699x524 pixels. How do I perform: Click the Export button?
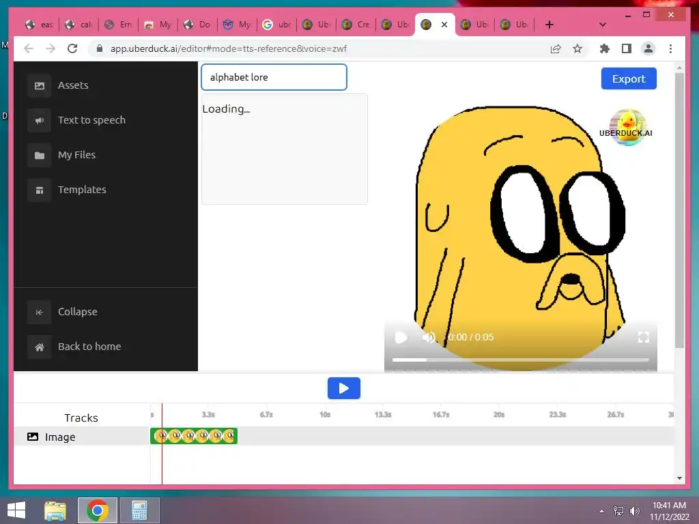(x=629, y=79)
